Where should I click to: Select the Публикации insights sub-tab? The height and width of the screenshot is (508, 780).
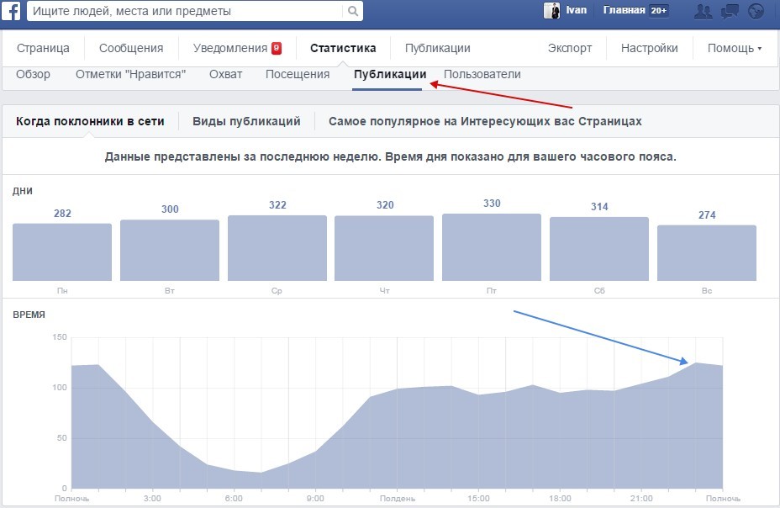(390, 75)
